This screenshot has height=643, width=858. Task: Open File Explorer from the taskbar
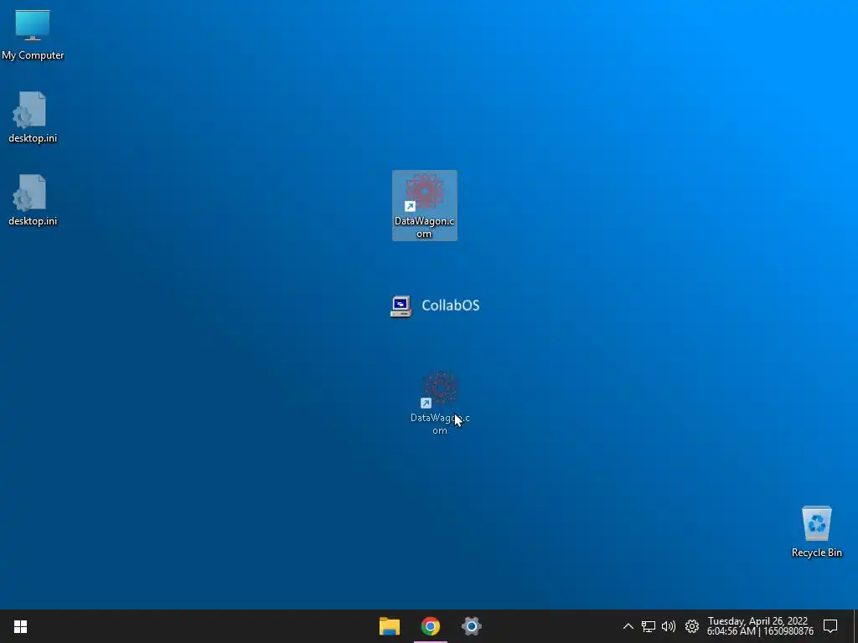pos(390,626)
